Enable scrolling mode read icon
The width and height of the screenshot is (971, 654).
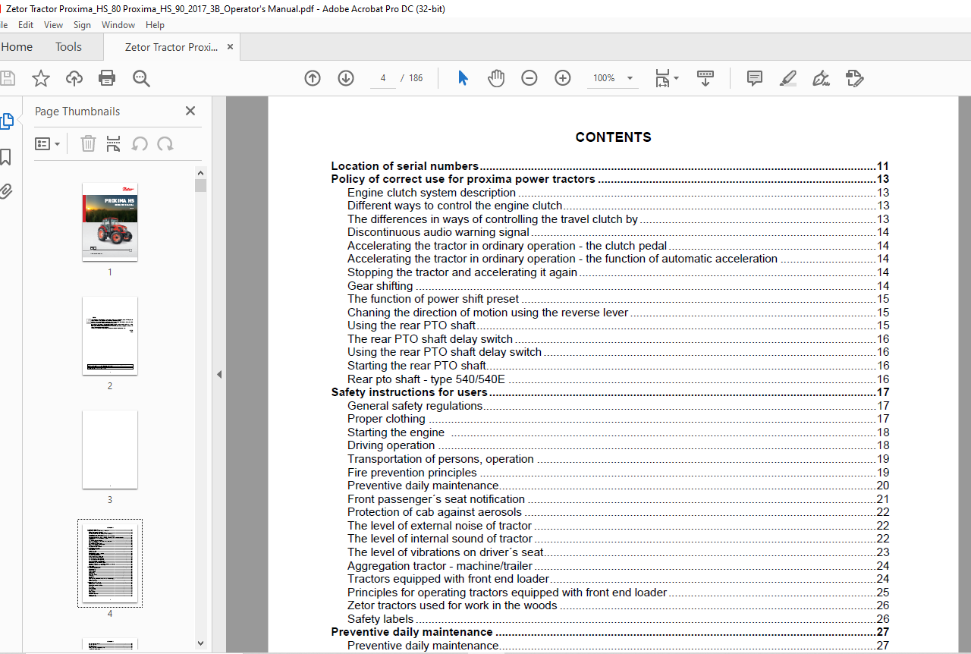[x=705, y=78]
